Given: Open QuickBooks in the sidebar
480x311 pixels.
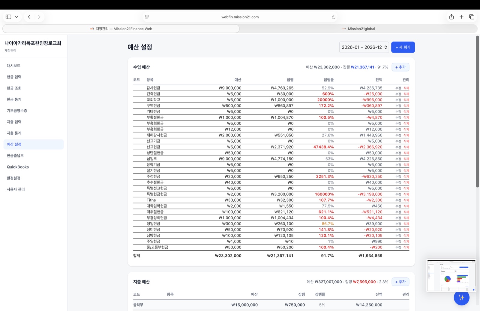Looking at the screenshot, I should (34, 167).
